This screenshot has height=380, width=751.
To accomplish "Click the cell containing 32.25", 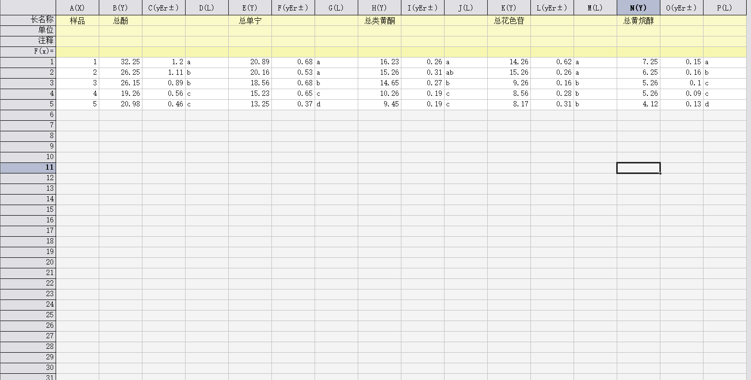I will tap(120, 62).
